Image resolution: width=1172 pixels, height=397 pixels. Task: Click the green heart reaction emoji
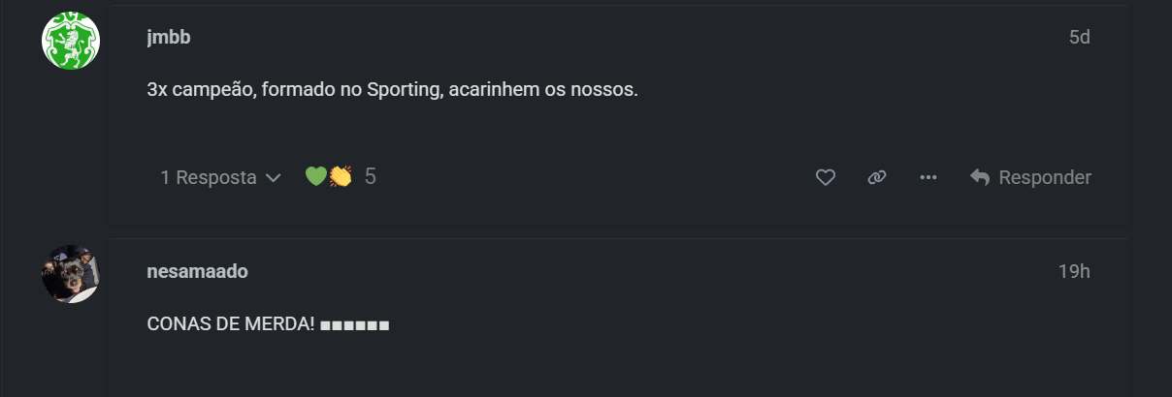click(x=315, y=176)
